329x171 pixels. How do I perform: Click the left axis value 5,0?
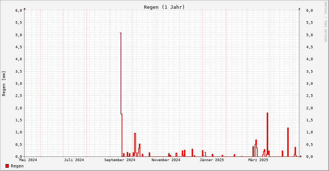pyautogui.click(x=19, y=35)
